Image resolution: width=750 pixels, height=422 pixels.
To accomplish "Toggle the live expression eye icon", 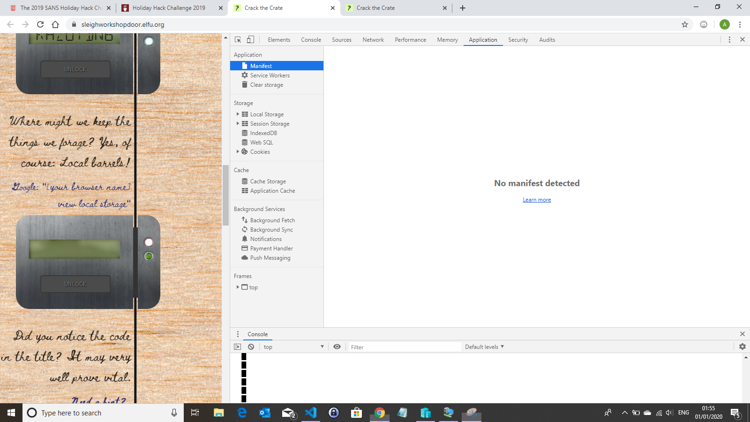I will coord(337,347).
